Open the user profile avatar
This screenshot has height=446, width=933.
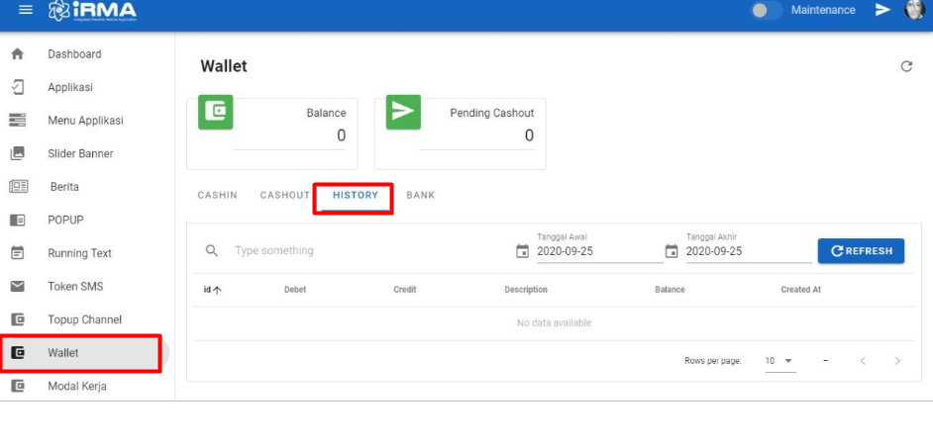pos(914,10)
